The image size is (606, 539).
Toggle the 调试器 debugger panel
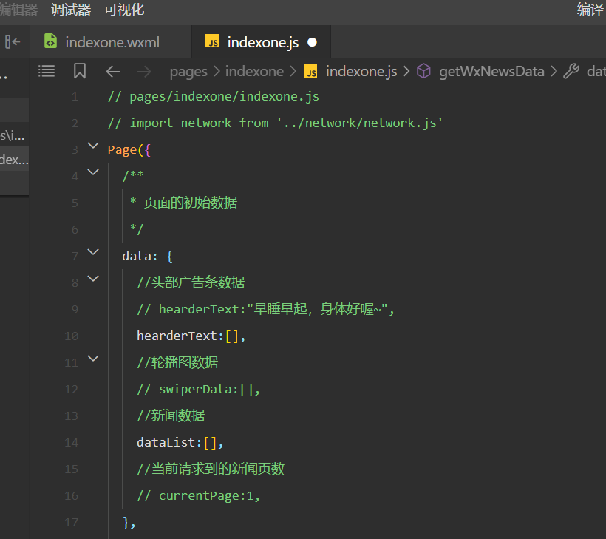(x=71, y=10)
